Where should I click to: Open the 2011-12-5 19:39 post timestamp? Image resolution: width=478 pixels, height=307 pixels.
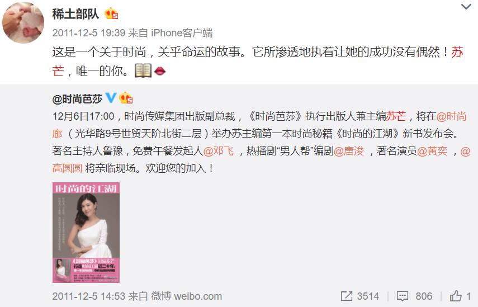point(89,32)
